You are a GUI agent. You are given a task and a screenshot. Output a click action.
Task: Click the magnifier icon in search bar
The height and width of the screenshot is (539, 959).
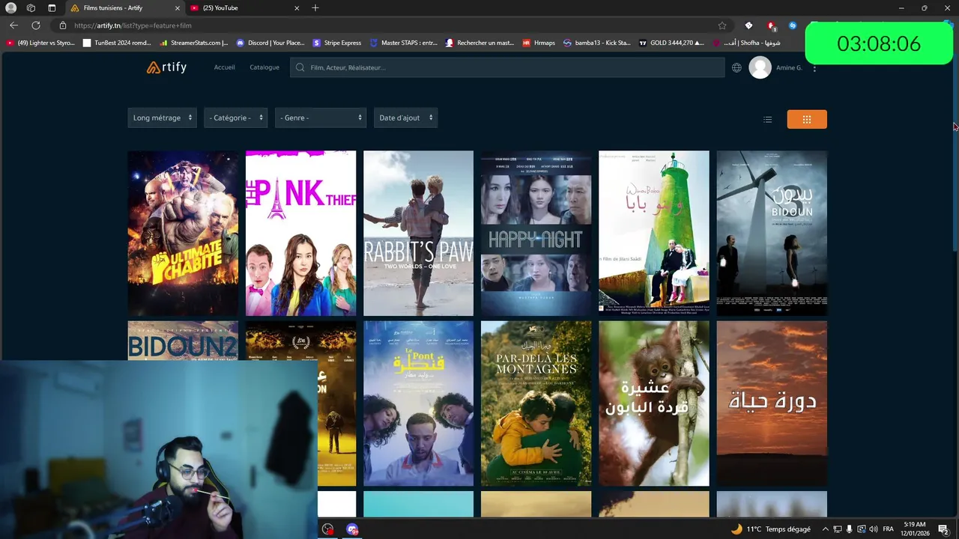(x=300, y=67)
